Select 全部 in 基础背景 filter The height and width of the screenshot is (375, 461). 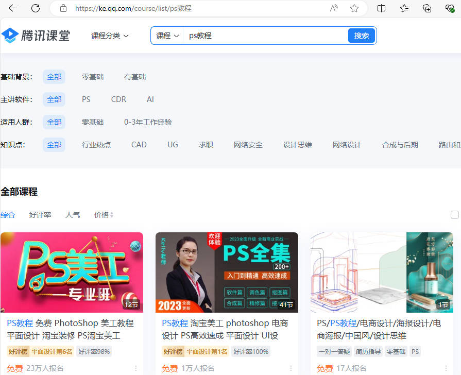[54, 77]
